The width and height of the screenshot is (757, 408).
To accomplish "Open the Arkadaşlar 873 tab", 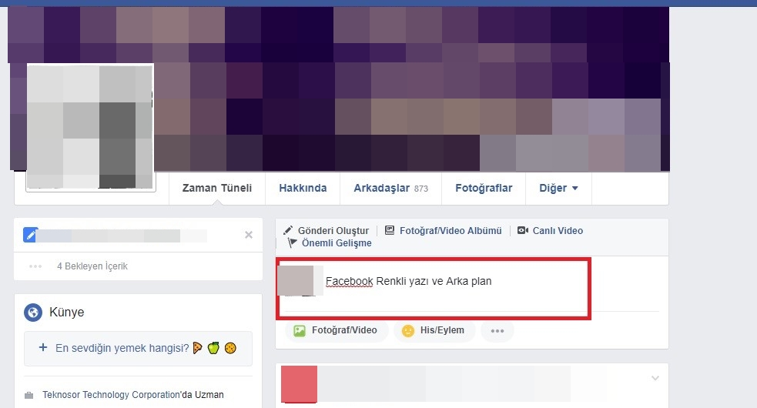I will coord(390,189).
